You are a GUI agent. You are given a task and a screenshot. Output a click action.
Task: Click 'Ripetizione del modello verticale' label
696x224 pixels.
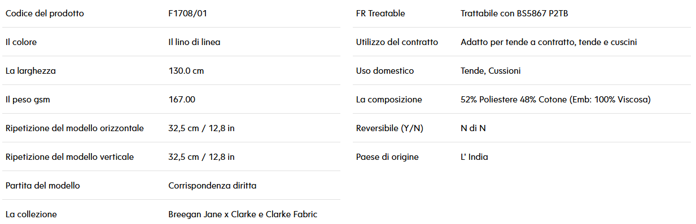pyautogui.click(x=69, y=157)
